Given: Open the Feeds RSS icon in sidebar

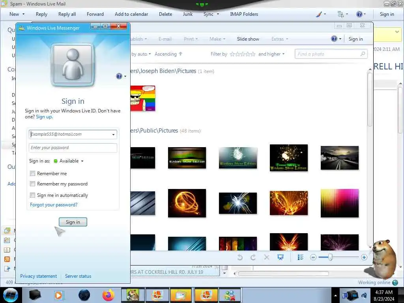Looking at the screenshot, I should point(7,259).
